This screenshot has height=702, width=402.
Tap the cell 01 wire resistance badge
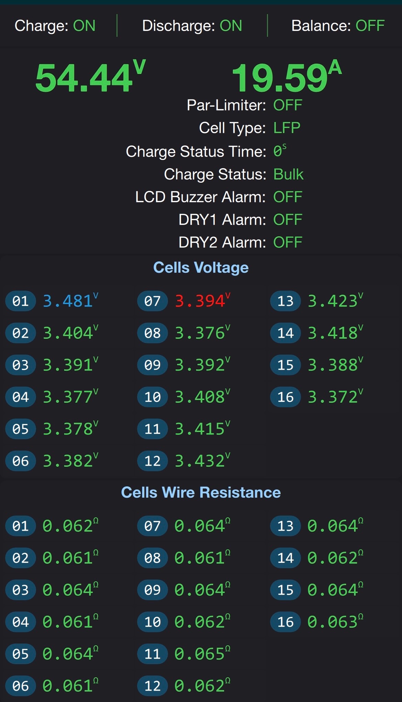coord(20,526)
